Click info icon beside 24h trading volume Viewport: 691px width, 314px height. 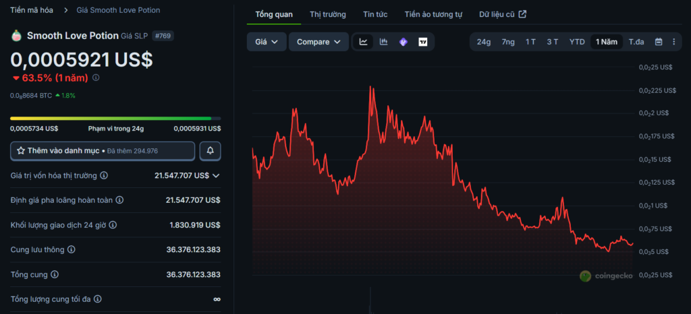pos(113,225)
